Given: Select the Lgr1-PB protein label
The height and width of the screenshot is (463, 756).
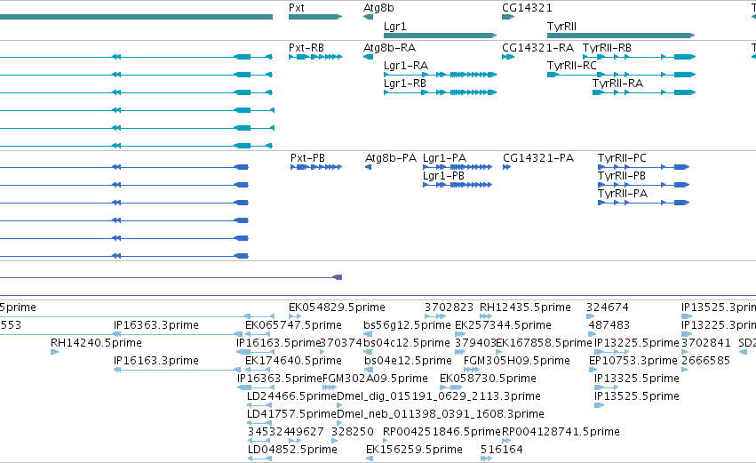Looking at the screenshot, I should pos(443,176).
